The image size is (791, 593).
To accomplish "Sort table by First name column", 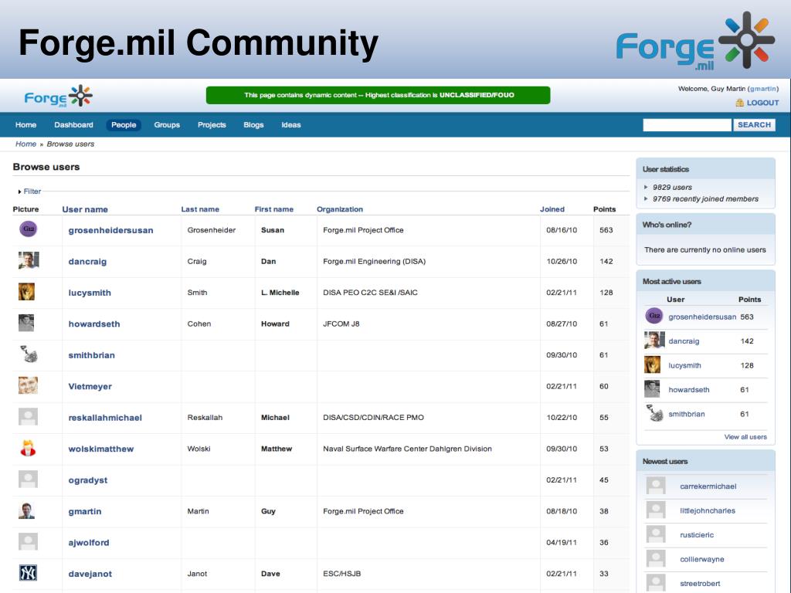I will [274, 209].
